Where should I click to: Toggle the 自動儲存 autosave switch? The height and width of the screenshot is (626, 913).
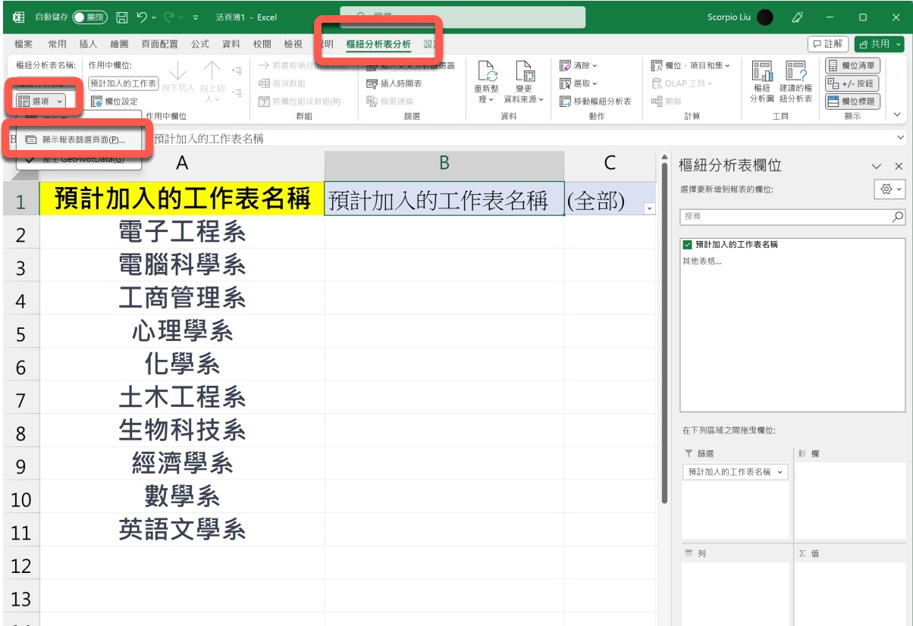click(x=89, y=17)
